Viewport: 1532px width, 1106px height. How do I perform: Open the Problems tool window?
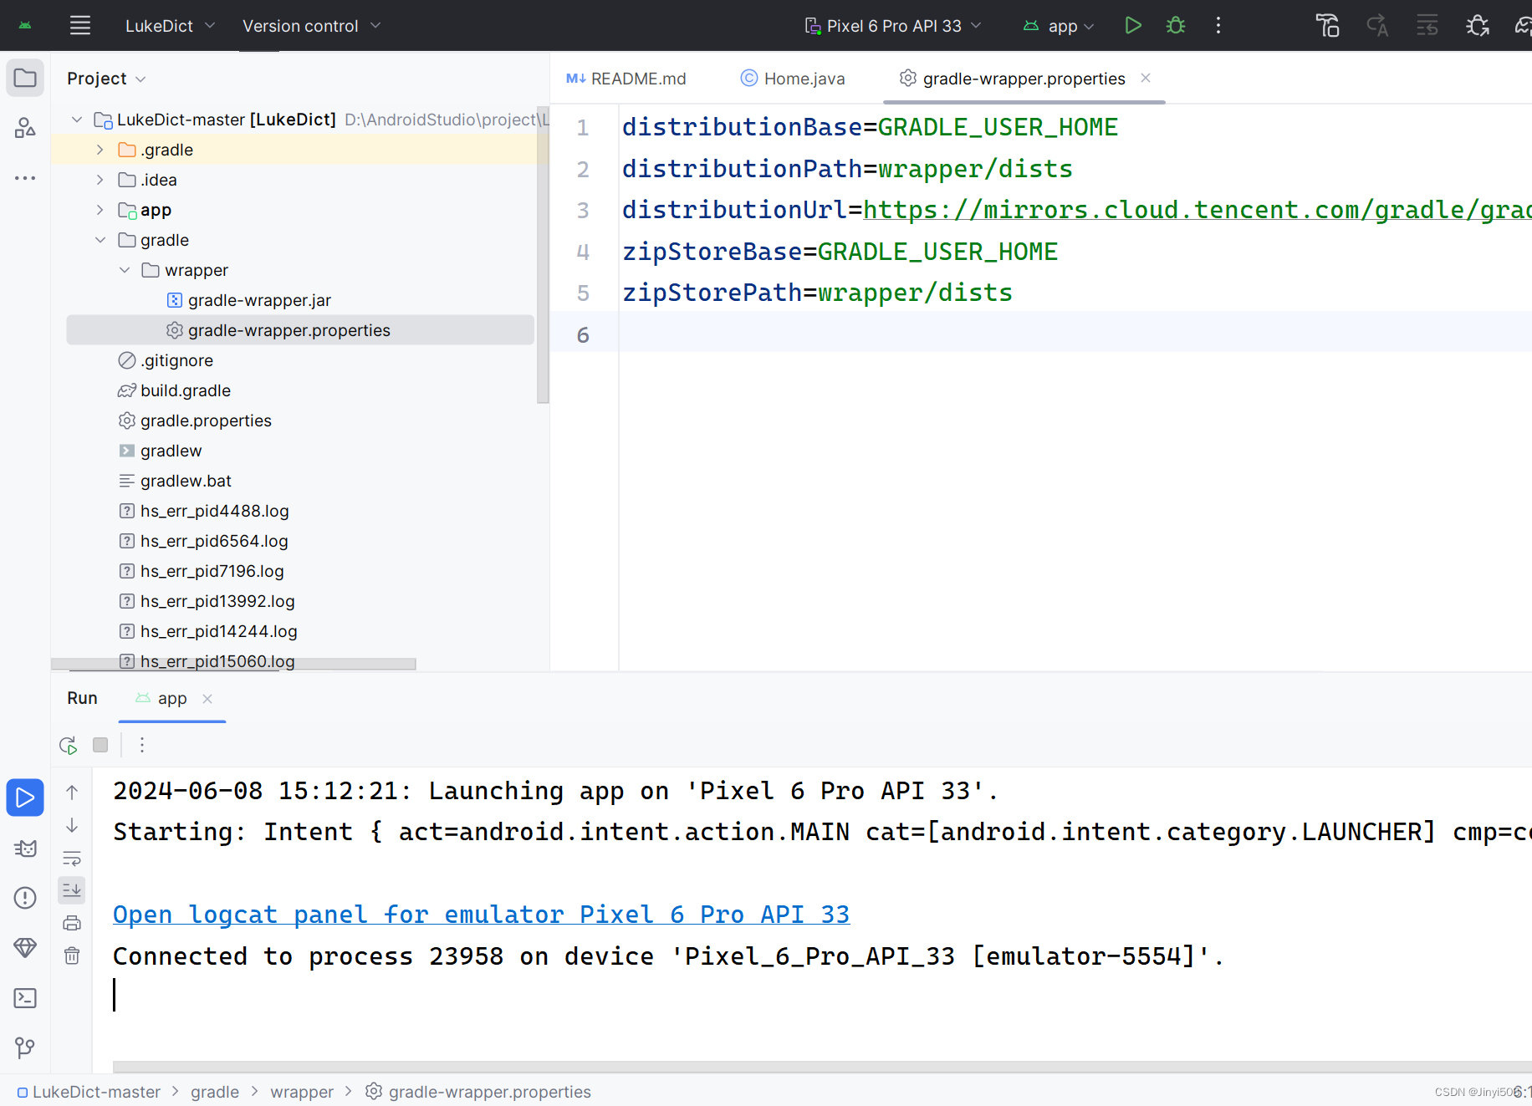pos(25,898)
